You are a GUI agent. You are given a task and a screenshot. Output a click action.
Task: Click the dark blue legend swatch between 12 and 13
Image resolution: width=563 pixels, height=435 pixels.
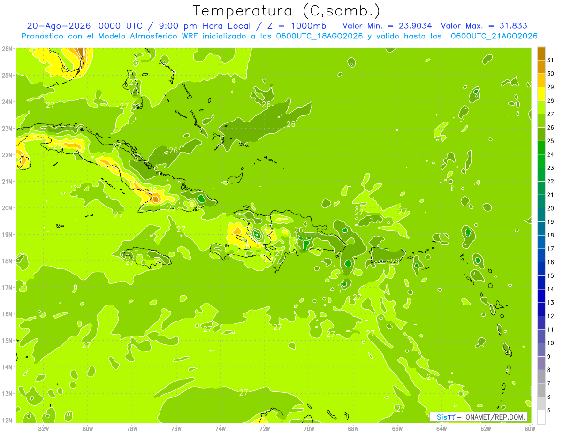point(541,309)
